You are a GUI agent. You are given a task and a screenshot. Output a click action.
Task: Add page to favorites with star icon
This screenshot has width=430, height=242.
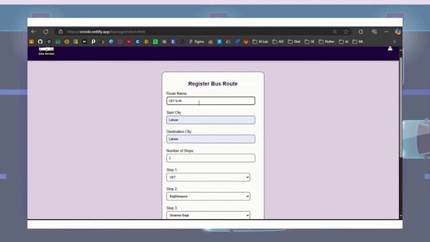pos(346,32)
